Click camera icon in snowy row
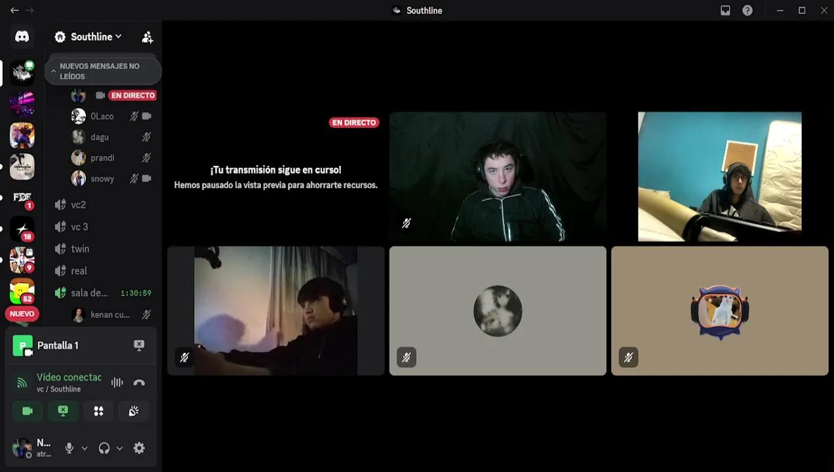 (x=147, y=178)
